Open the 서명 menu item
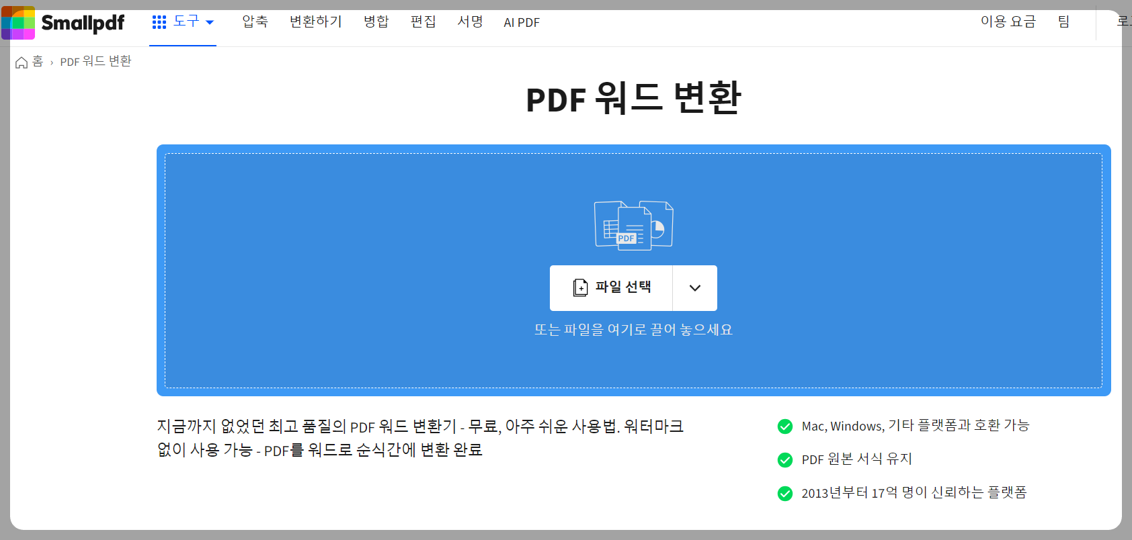 (x=471, y=22)
